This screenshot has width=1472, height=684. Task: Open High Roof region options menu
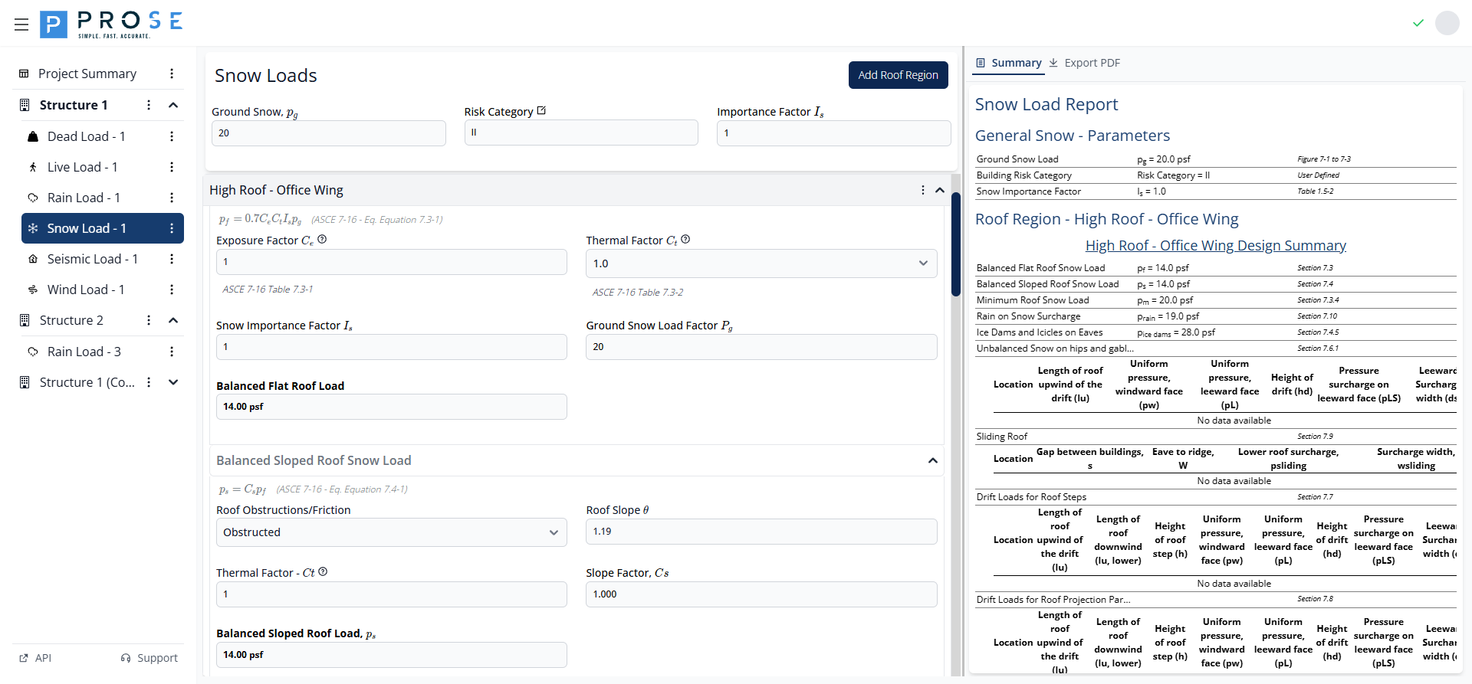click(x=922, y=190)
